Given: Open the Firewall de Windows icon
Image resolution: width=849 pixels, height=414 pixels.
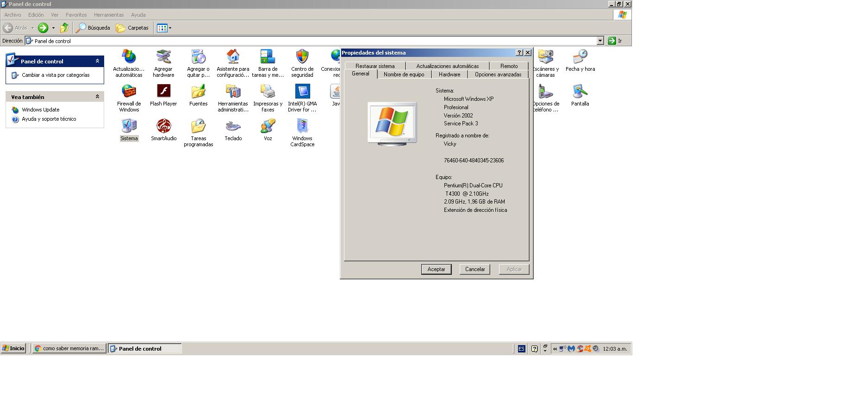Looking at the screenshot, I should (x=129, y=92).
